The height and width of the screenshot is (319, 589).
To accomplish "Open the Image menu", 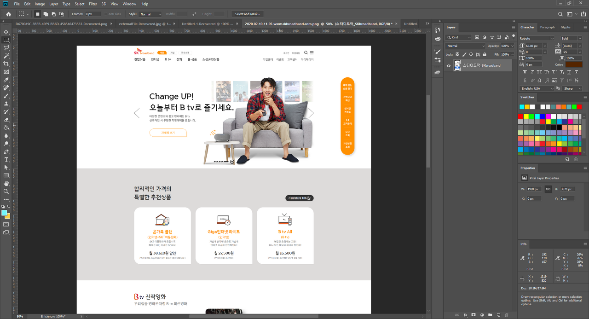I will click(40, 4).
